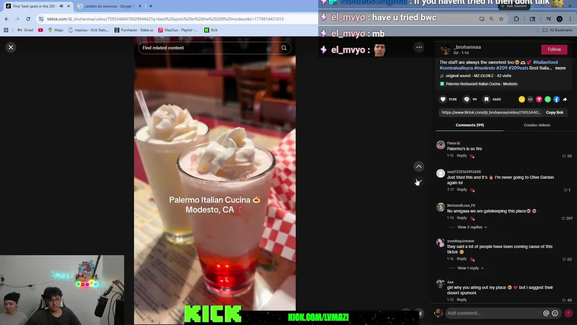577x325 pixels.
Task: Close the TikTok video viewer
Action: click(11, 47)
